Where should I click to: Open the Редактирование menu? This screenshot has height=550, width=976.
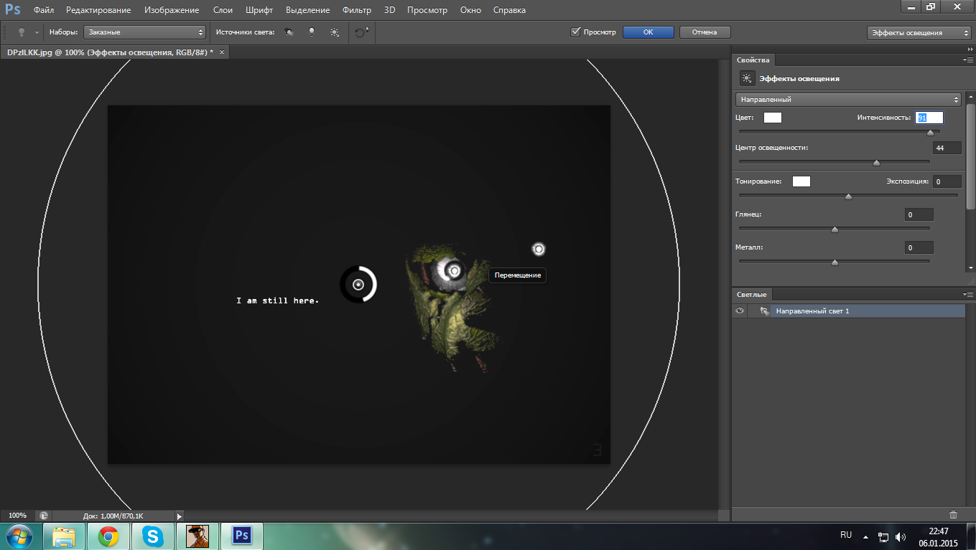point(98,10)
